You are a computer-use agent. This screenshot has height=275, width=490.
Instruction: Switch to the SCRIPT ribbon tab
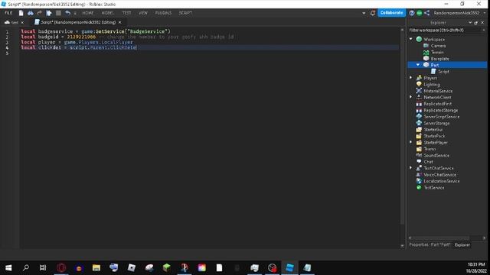(185, 13)
